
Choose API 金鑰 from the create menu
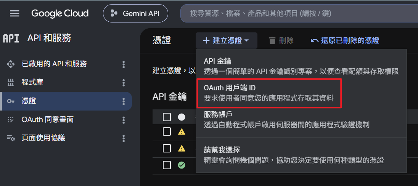[301, 66]
